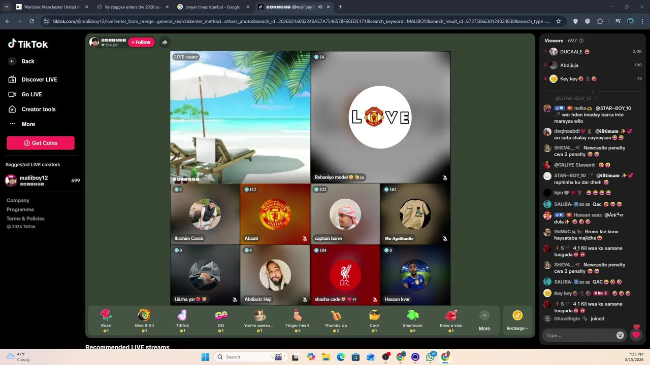Go back using the Back arrow
Viewport: 650px width, 365px height.
click(x=12, y=61)
